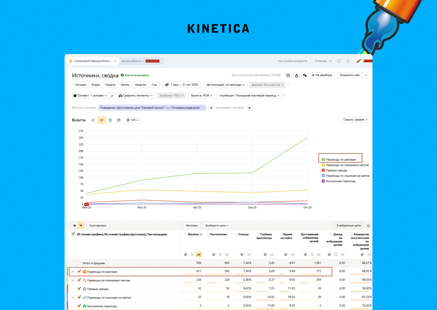
Task: Open the Детализация: по месяцам dropdown
Action: pos(226,85)
